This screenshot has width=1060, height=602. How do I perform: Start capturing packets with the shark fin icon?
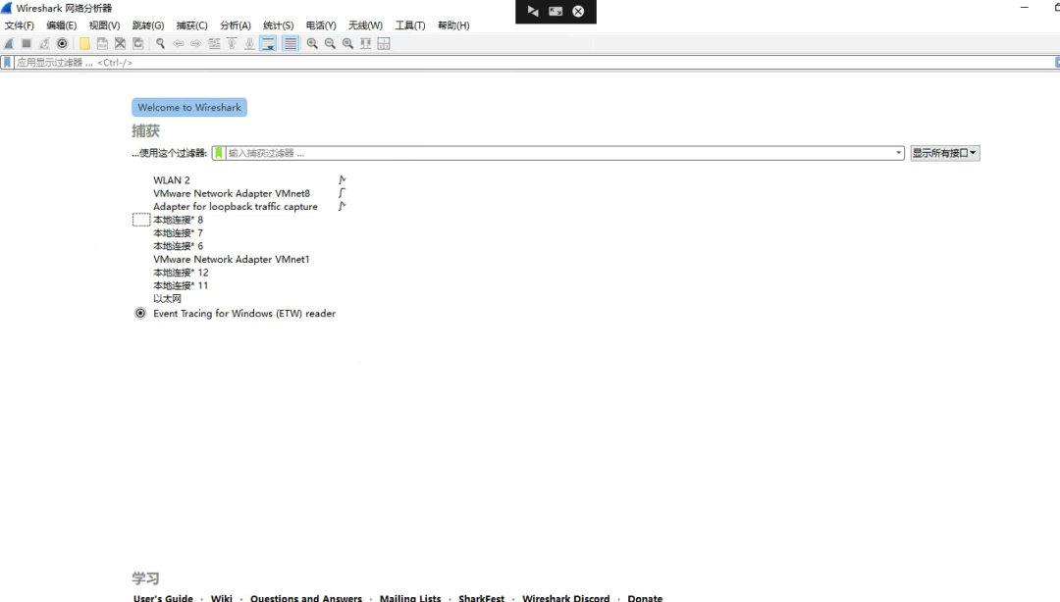9,43
